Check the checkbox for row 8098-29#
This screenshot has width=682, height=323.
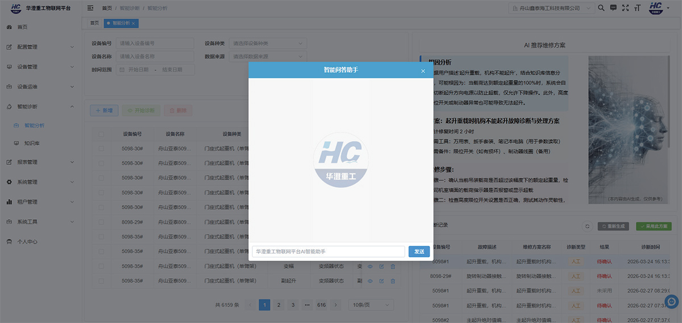(x=101, y=222)
